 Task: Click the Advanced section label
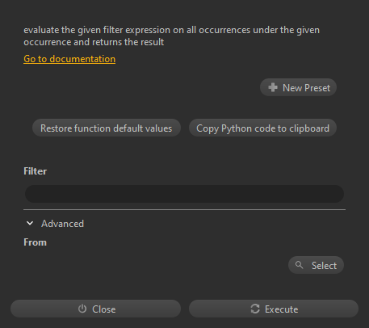(x=62, y=224)
